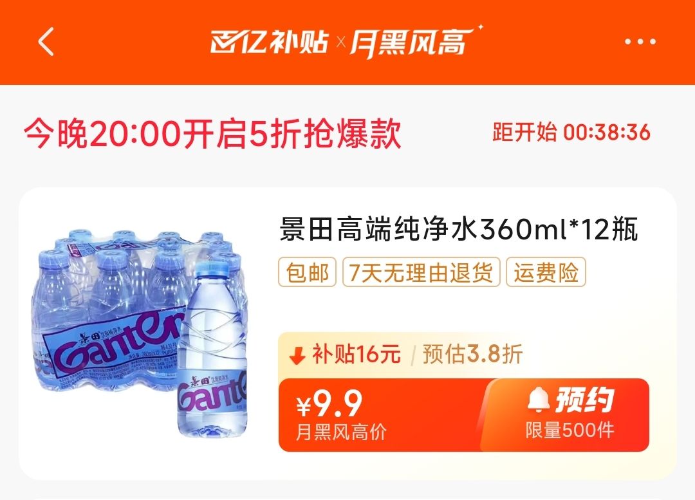The width and height of the screenshot is (695, 500).
Task: Open the Ganten water product image
Action: 141,333
